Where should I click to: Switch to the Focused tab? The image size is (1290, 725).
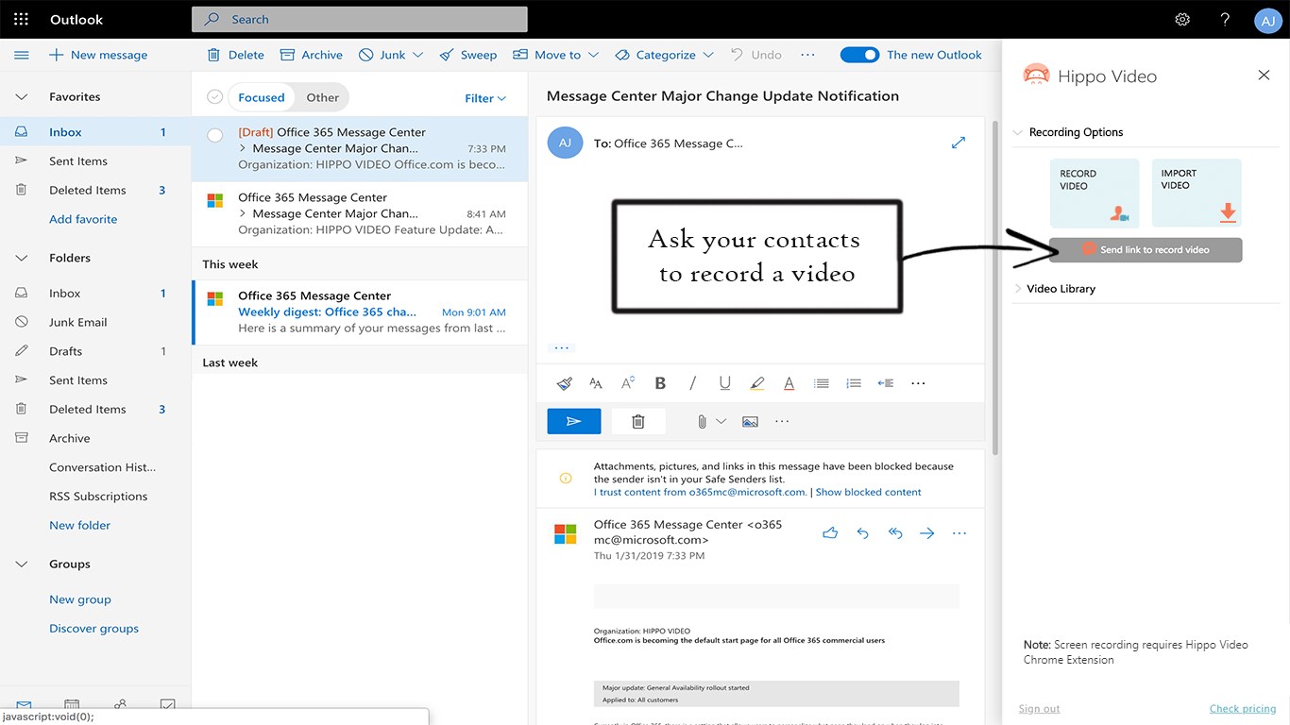[261, 97]
